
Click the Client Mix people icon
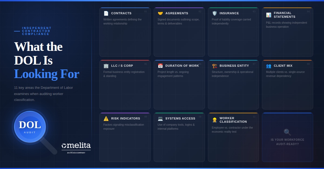pos(269,66)
